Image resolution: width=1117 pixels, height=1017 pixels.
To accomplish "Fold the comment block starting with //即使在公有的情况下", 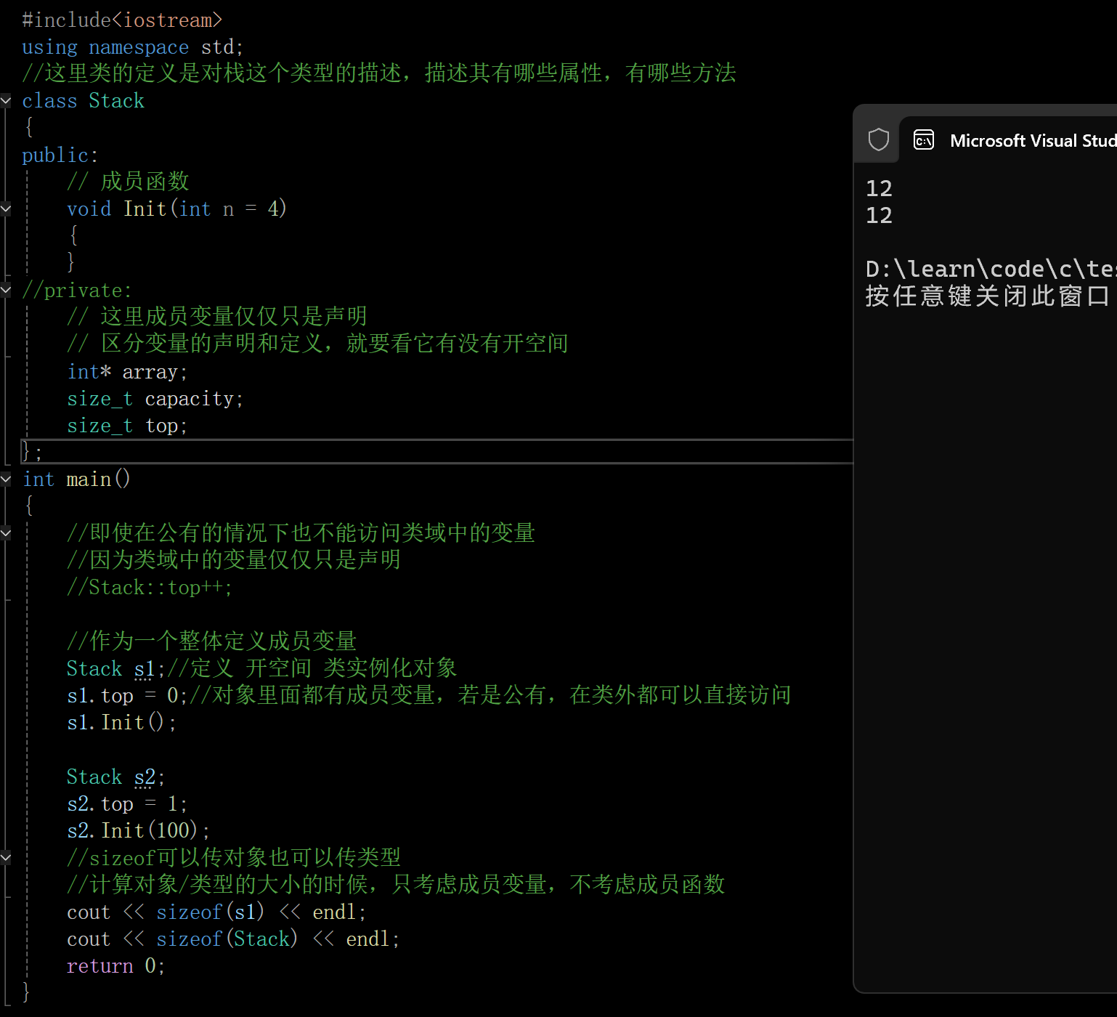I will click(6, 533).
